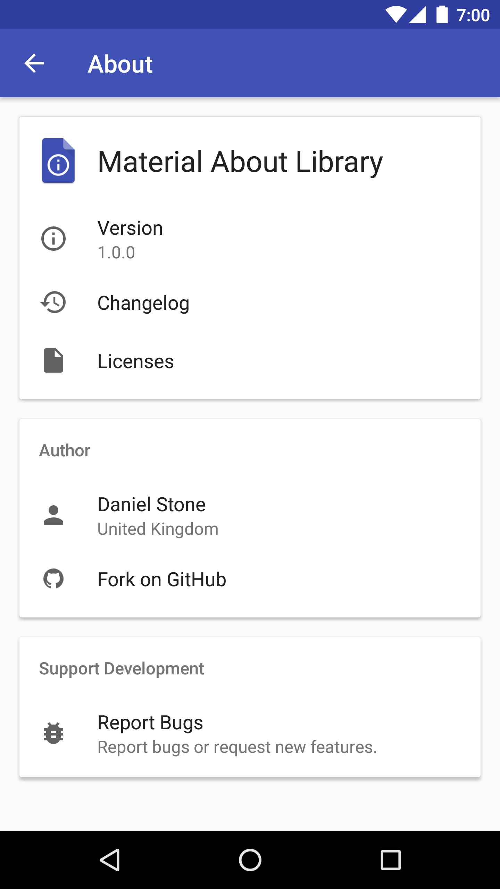Tap the Version 1.0.0 row
Viewport: 500px width, 889px height.
click(130, 239)
